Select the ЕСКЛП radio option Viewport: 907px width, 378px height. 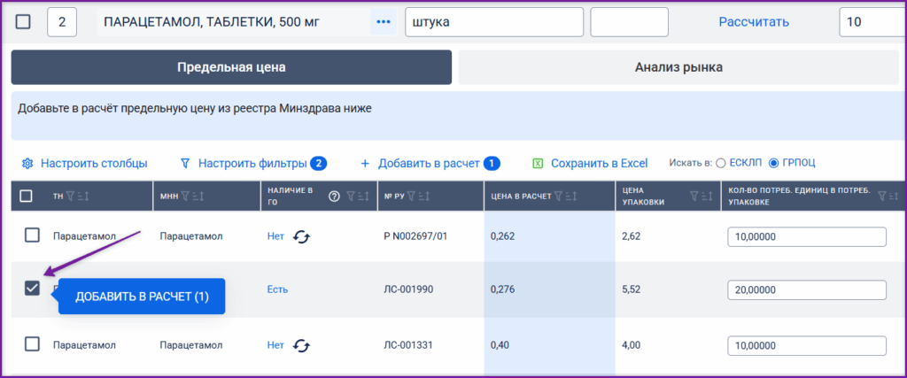click(x=721, y=164)
